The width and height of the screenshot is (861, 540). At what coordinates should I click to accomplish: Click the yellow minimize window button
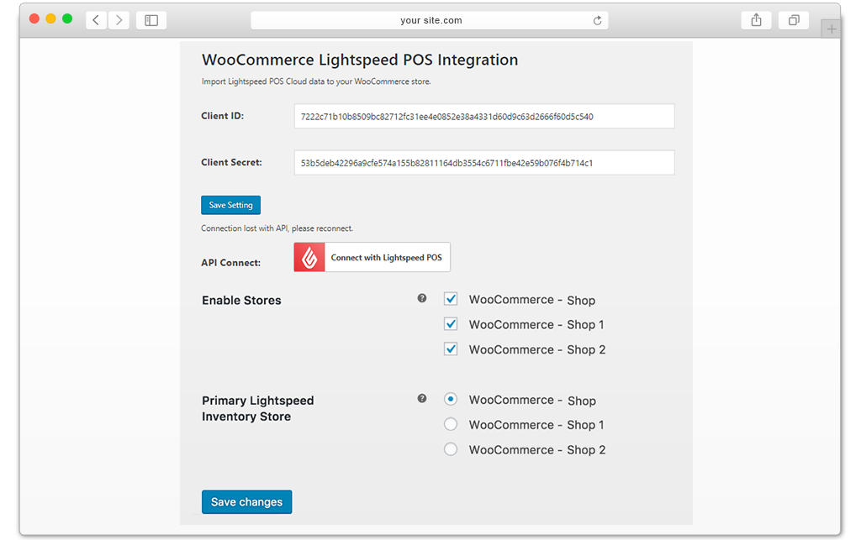pyautogui.click(x=50, y=18)
